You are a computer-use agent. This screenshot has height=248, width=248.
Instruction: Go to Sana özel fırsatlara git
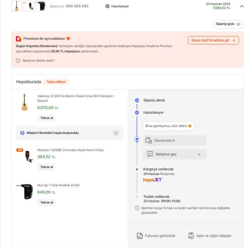(x=213, y=40)
